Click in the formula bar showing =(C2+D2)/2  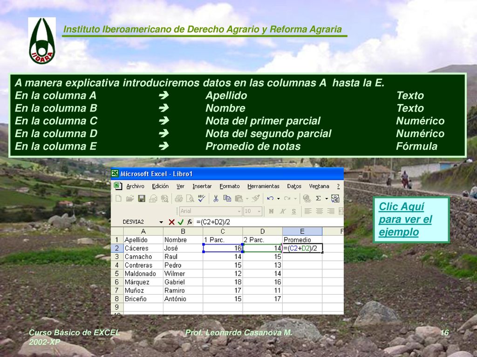coord(269,222)
